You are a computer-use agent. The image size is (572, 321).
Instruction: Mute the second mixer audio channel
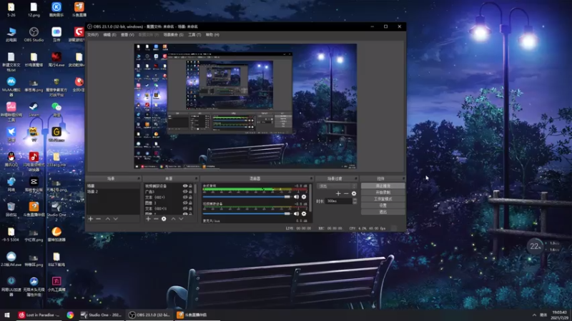click(x=296, y=213)
